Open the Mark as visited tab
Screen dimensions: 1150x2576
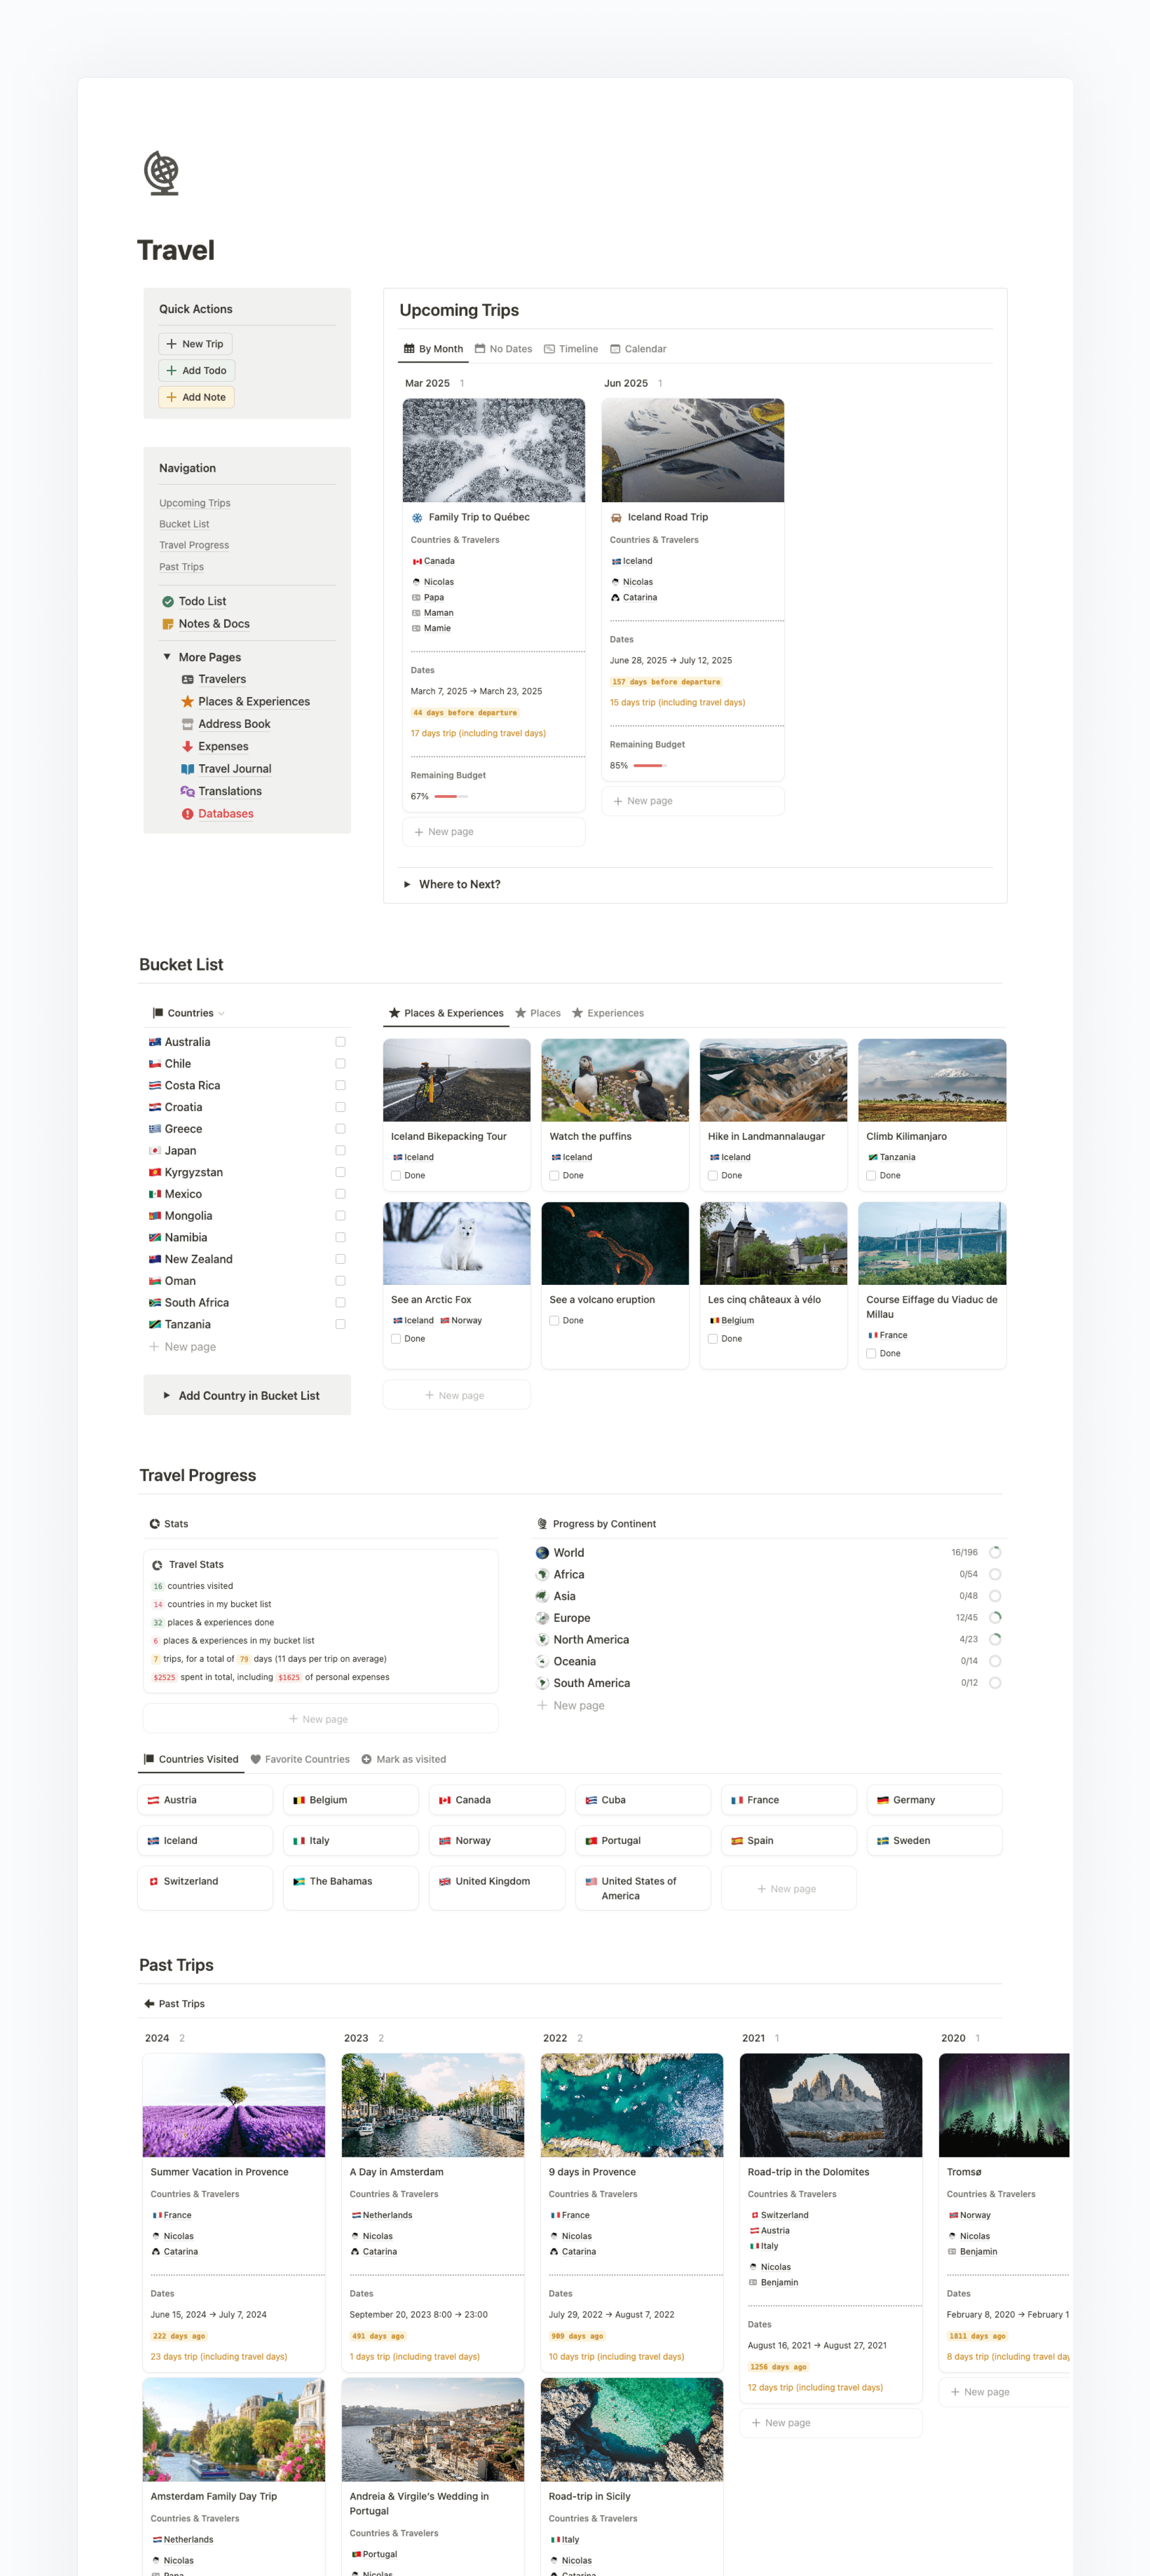click(x=404, y=1759)
